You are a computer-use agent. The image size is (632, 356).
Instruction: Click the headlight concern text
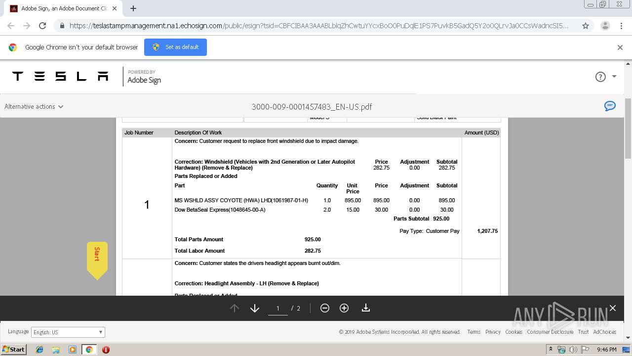pos(257,263)
